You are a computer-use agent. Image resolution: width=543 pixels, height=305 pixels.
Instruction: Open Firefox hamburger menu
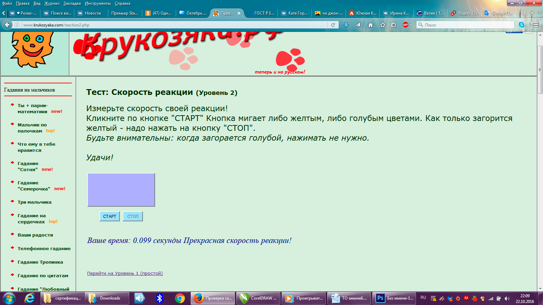coord(536,25)
